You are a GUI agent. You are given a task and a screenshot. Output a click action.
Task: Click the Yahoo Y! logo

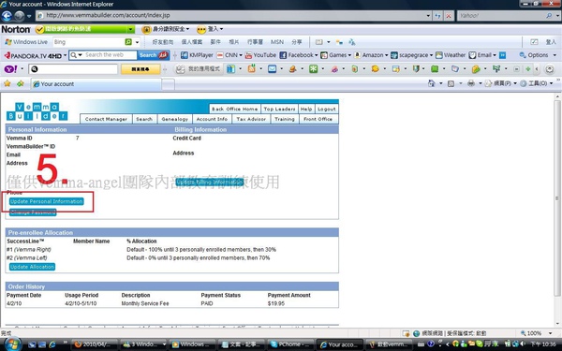[10, 68]
